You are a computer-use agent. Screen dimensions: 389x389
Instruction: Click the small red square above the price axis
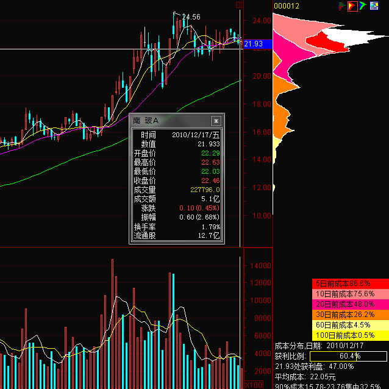(x=239, y=5)
